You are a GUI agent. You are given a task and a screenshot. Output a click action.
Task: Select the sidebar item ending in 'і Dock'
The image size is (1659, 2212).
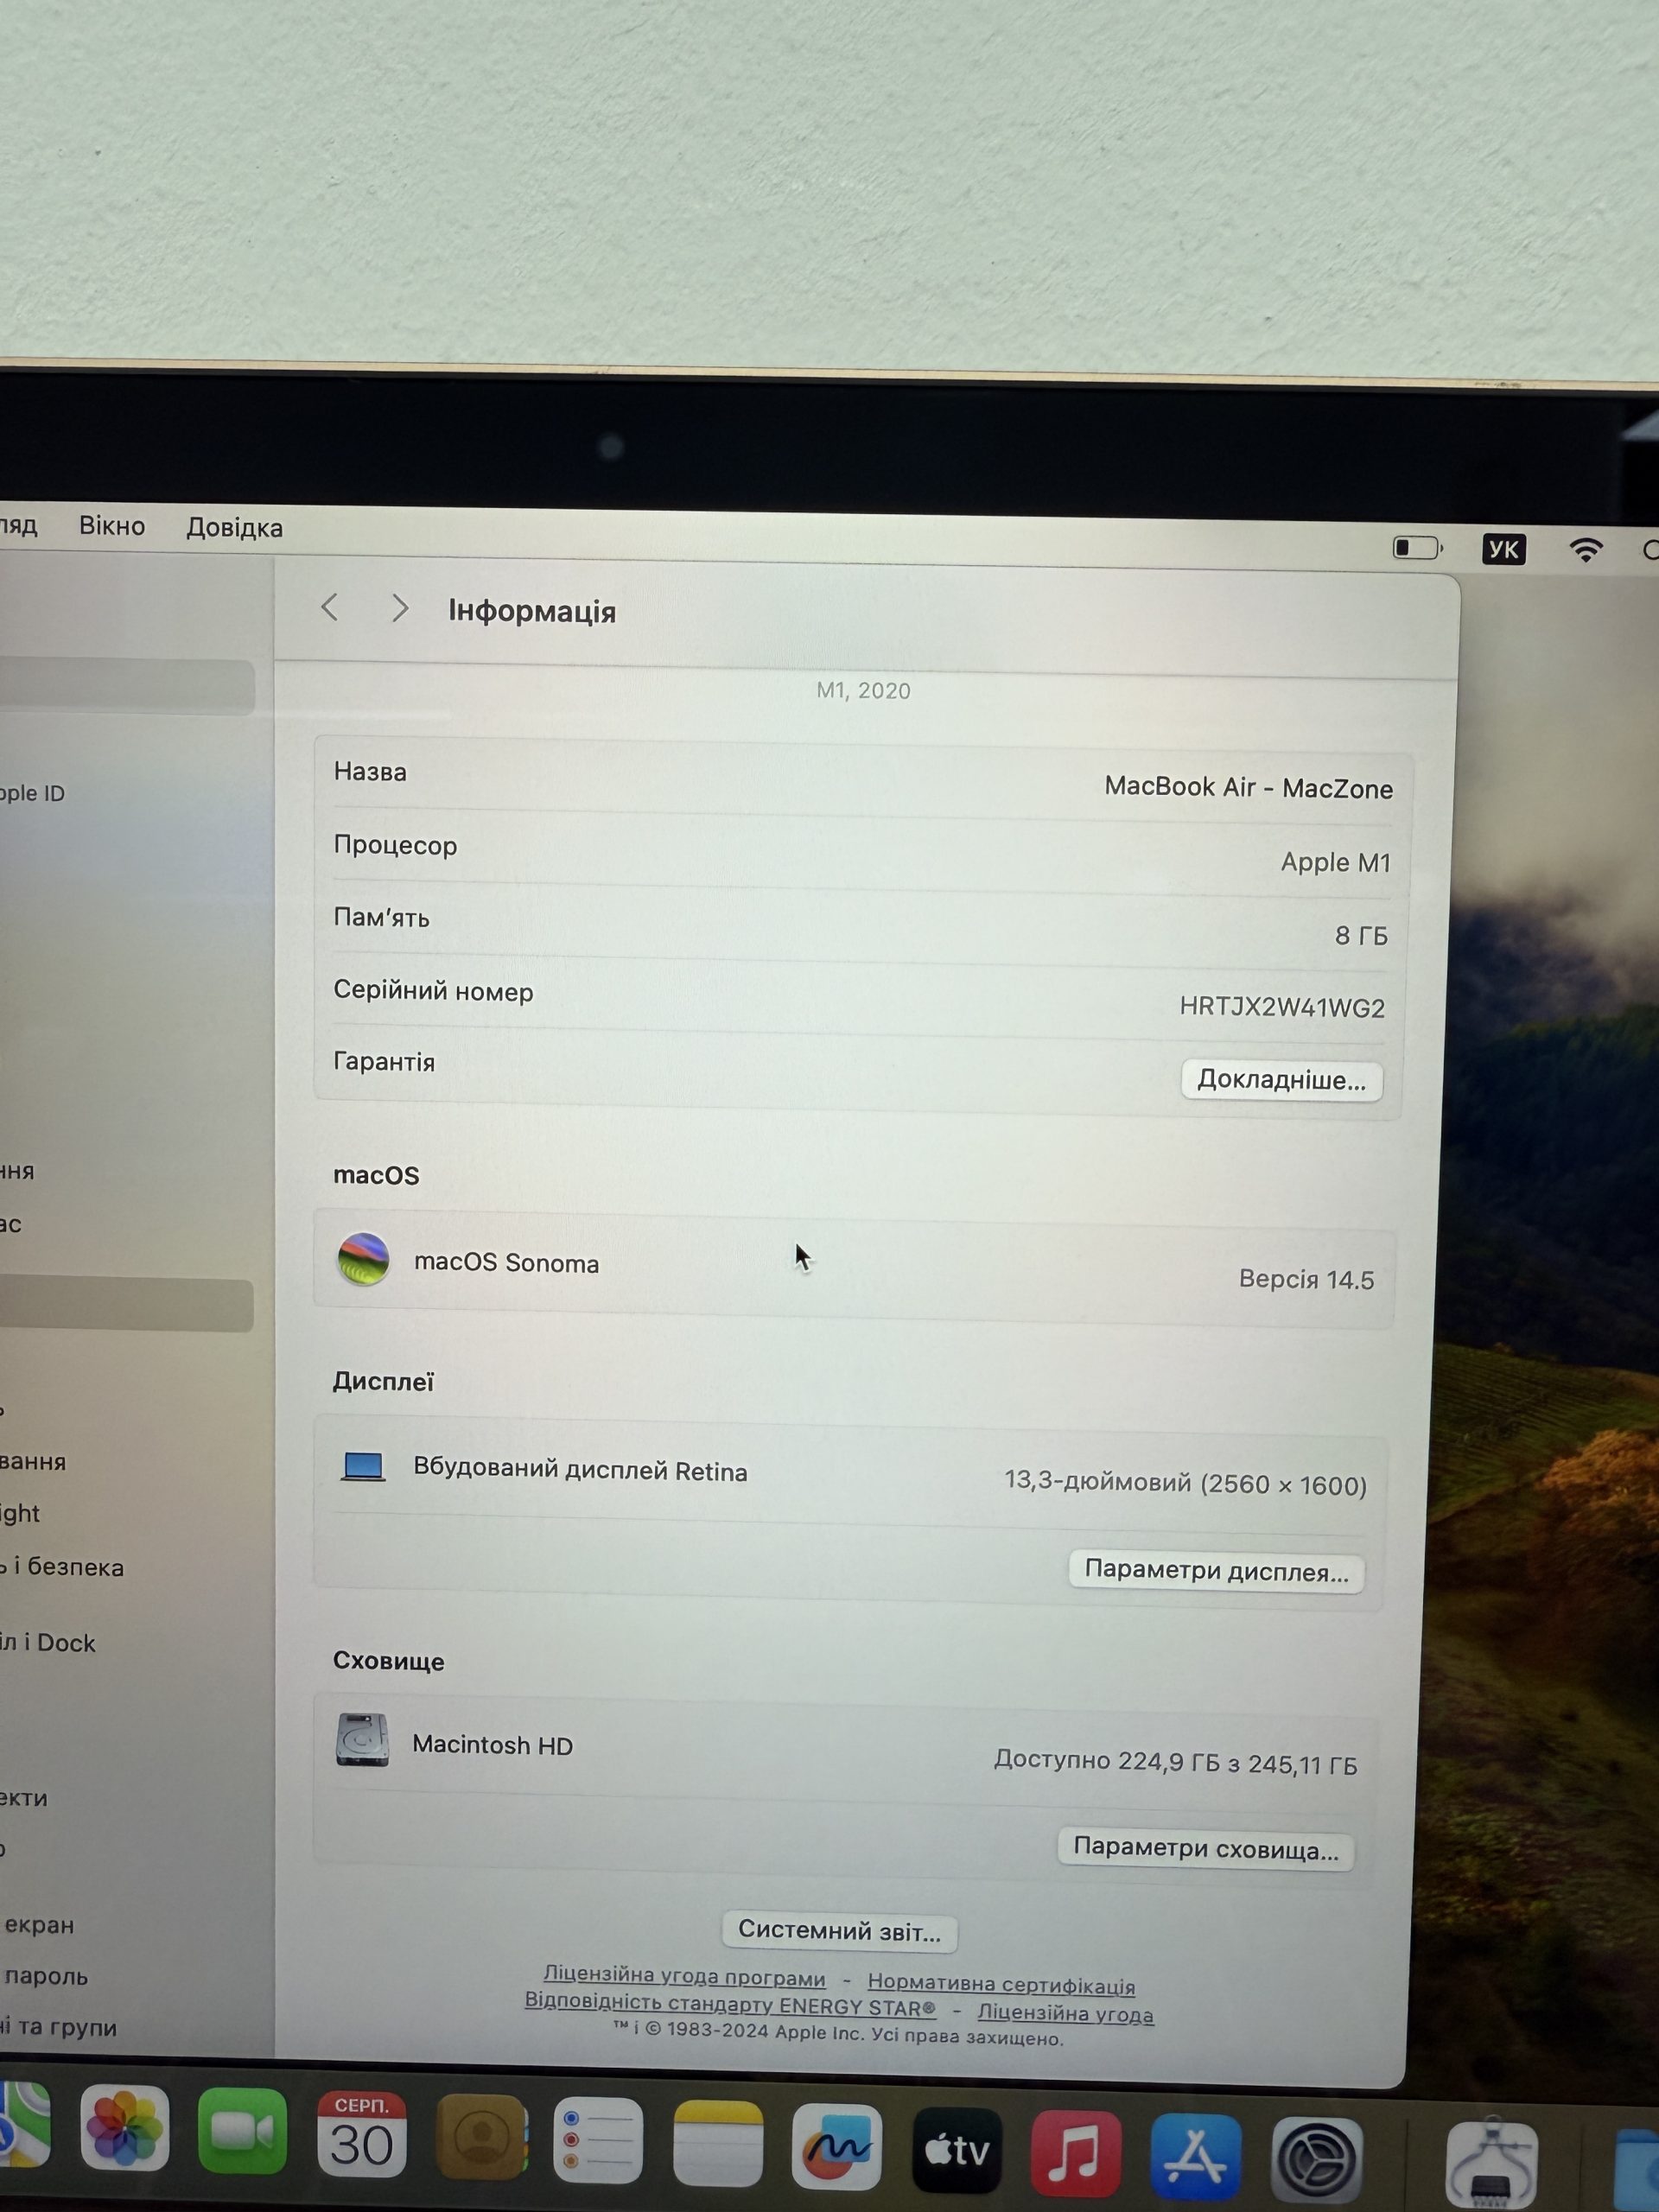coord(48,1643)
